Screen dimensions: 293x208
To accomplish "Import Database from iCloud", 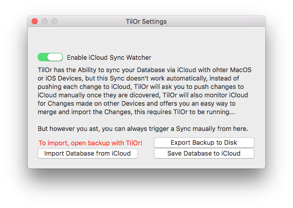I will click(88, 153).
